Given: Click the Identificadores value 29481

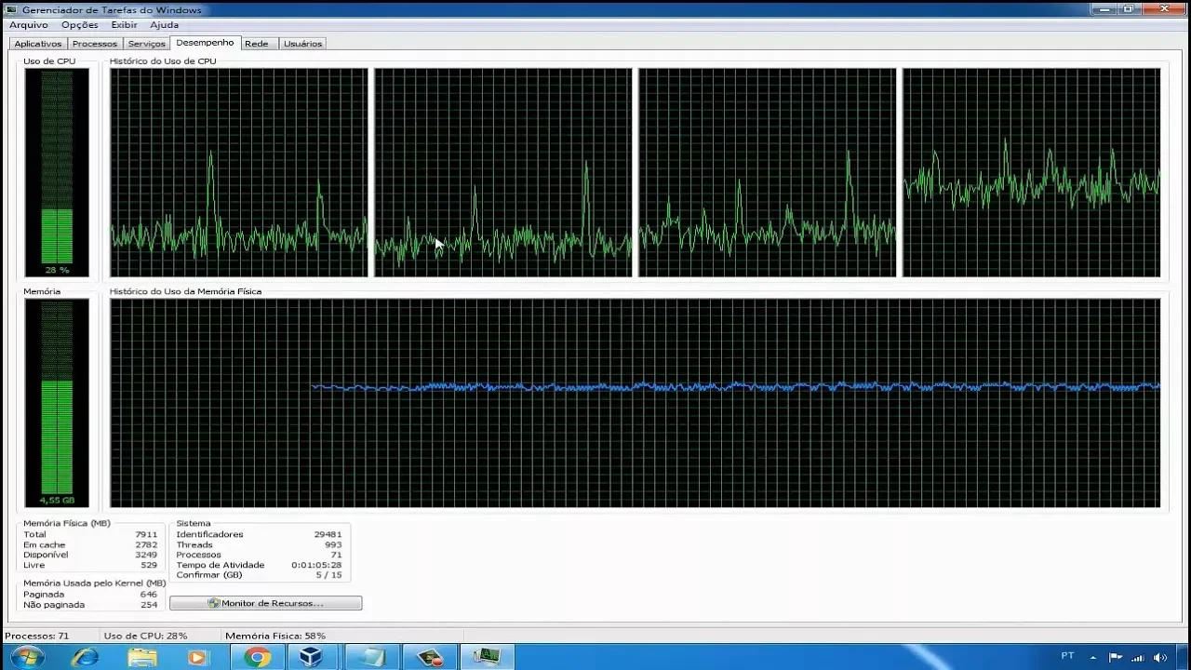Looking at the screenshot, I should [328, 535].
